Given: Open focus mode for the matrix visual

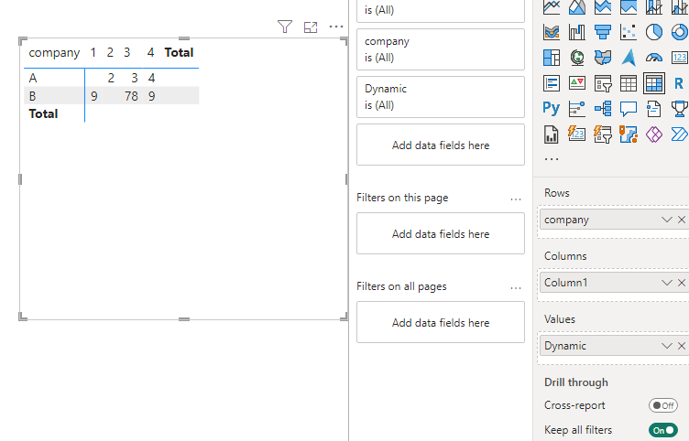Looking at the screenshot, I should coord(311,27).
